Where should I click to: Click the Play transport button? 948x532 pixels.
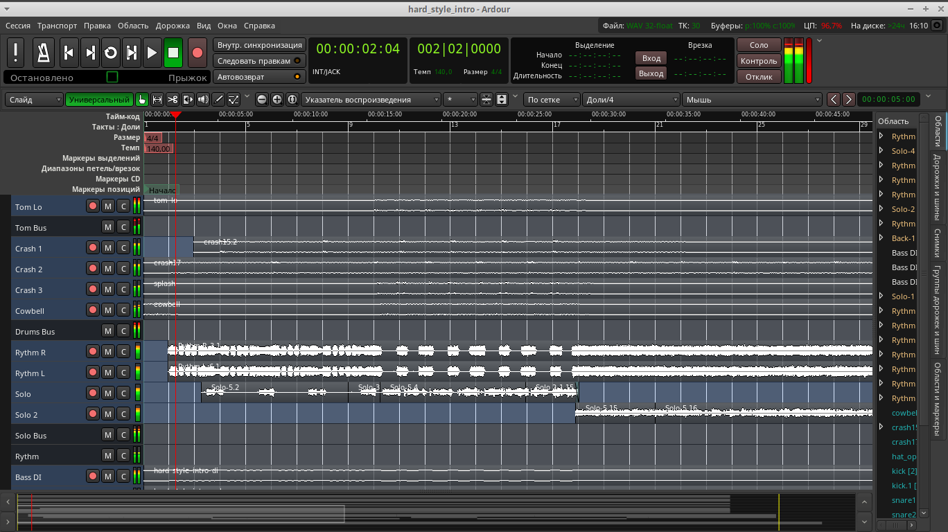pos(152,53)
